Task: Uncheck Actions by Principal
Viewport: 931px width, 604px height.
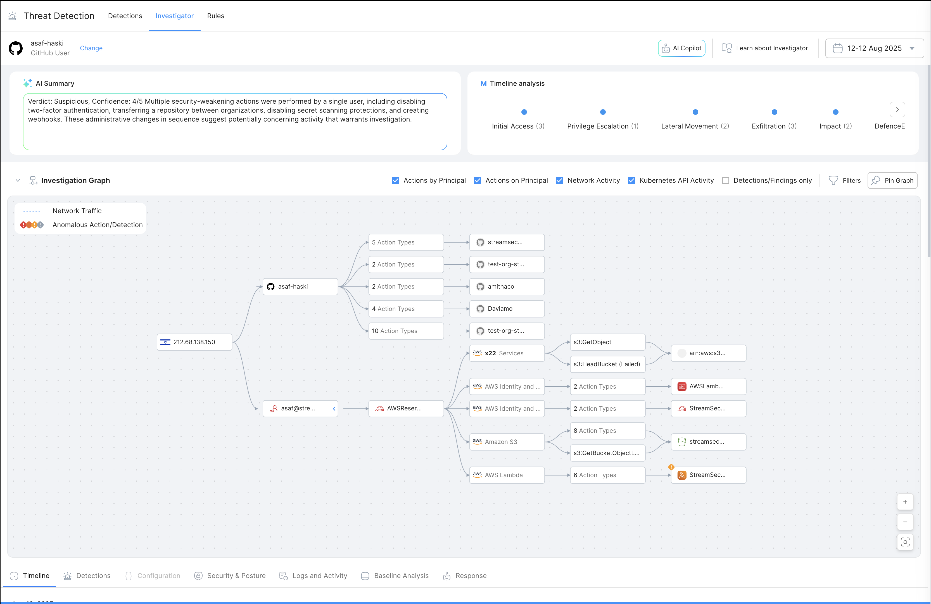Action: click(395, 180)
